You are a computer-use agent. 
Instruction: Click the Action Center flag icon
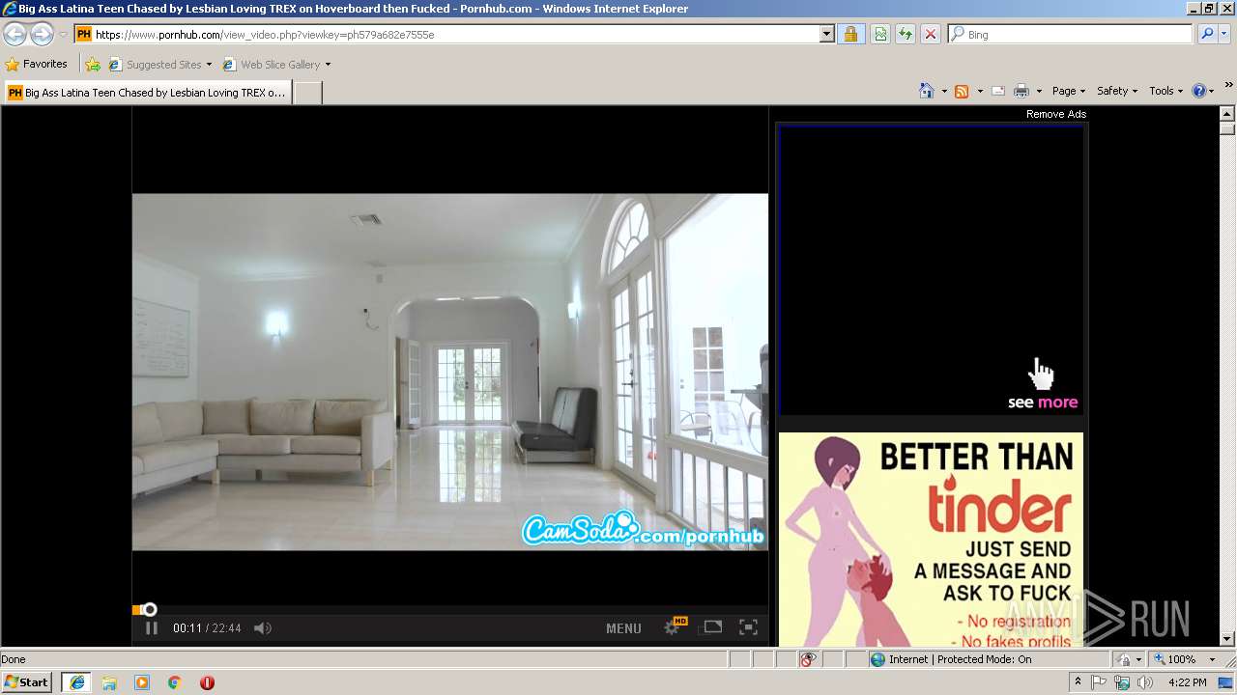coord(1100,682)
